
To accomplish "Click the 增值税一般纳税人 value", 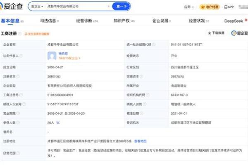I will [x=183, y=104].
